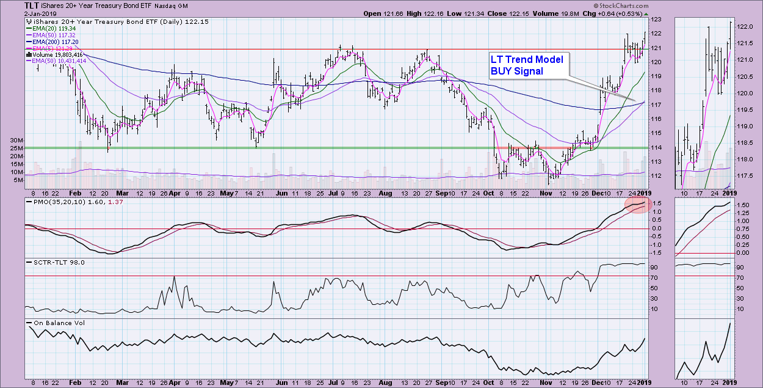Click the red highlighted circle on PMO

click(x=638, y=205)
